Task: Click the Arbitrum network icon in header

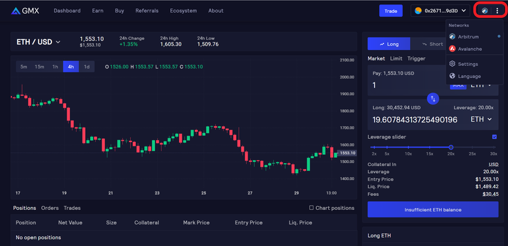Action: tap(485, 11)
